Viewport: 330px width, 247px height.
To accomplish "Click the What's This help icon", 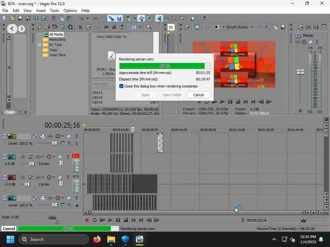I will 203,18.
